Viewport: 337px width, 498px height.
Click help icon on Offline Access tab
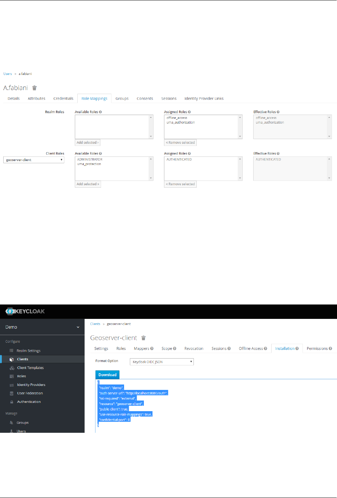(x=265, y=348)
